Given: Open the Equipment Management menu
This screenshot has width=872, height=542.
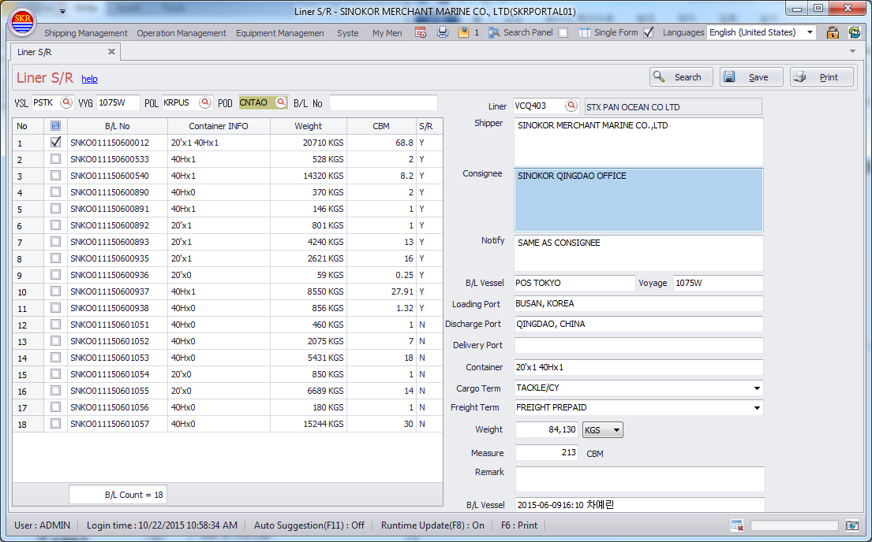Looking at the screenshot, I should click(279, 33).
